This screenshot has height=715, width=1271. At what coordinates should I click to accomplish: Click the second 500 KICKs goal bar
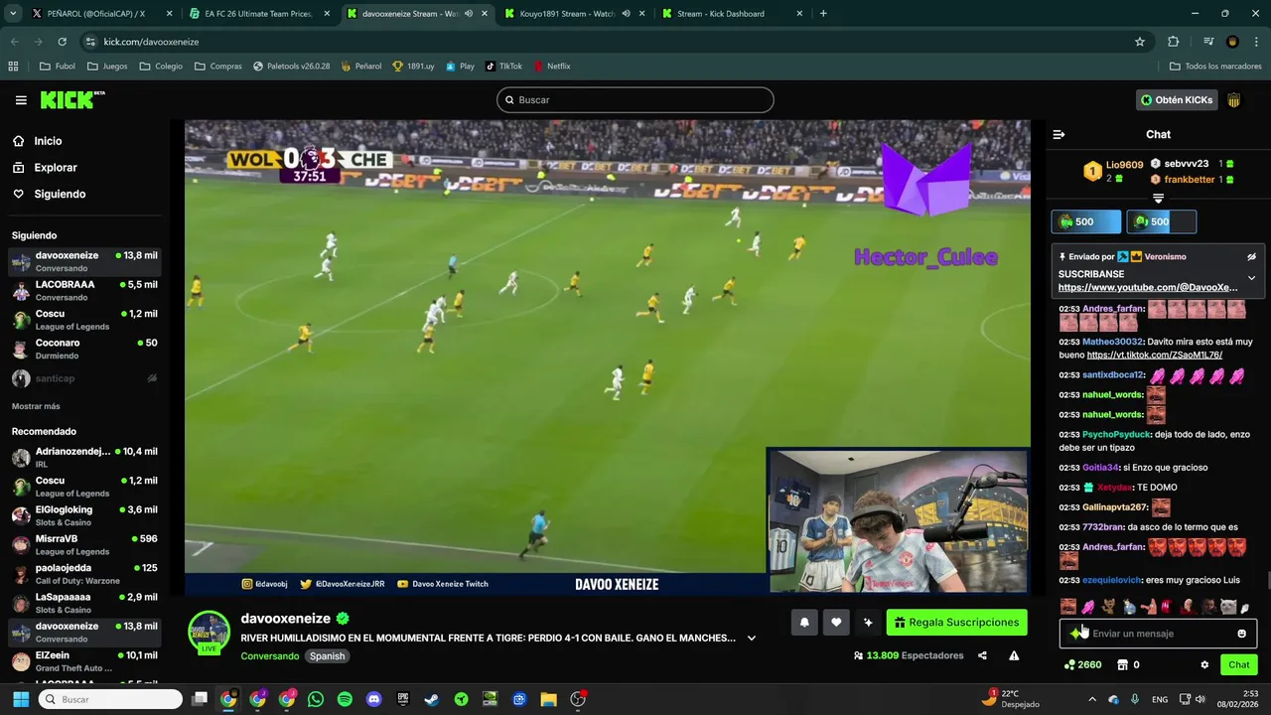pyautogui.click(x=1161, y=221)
